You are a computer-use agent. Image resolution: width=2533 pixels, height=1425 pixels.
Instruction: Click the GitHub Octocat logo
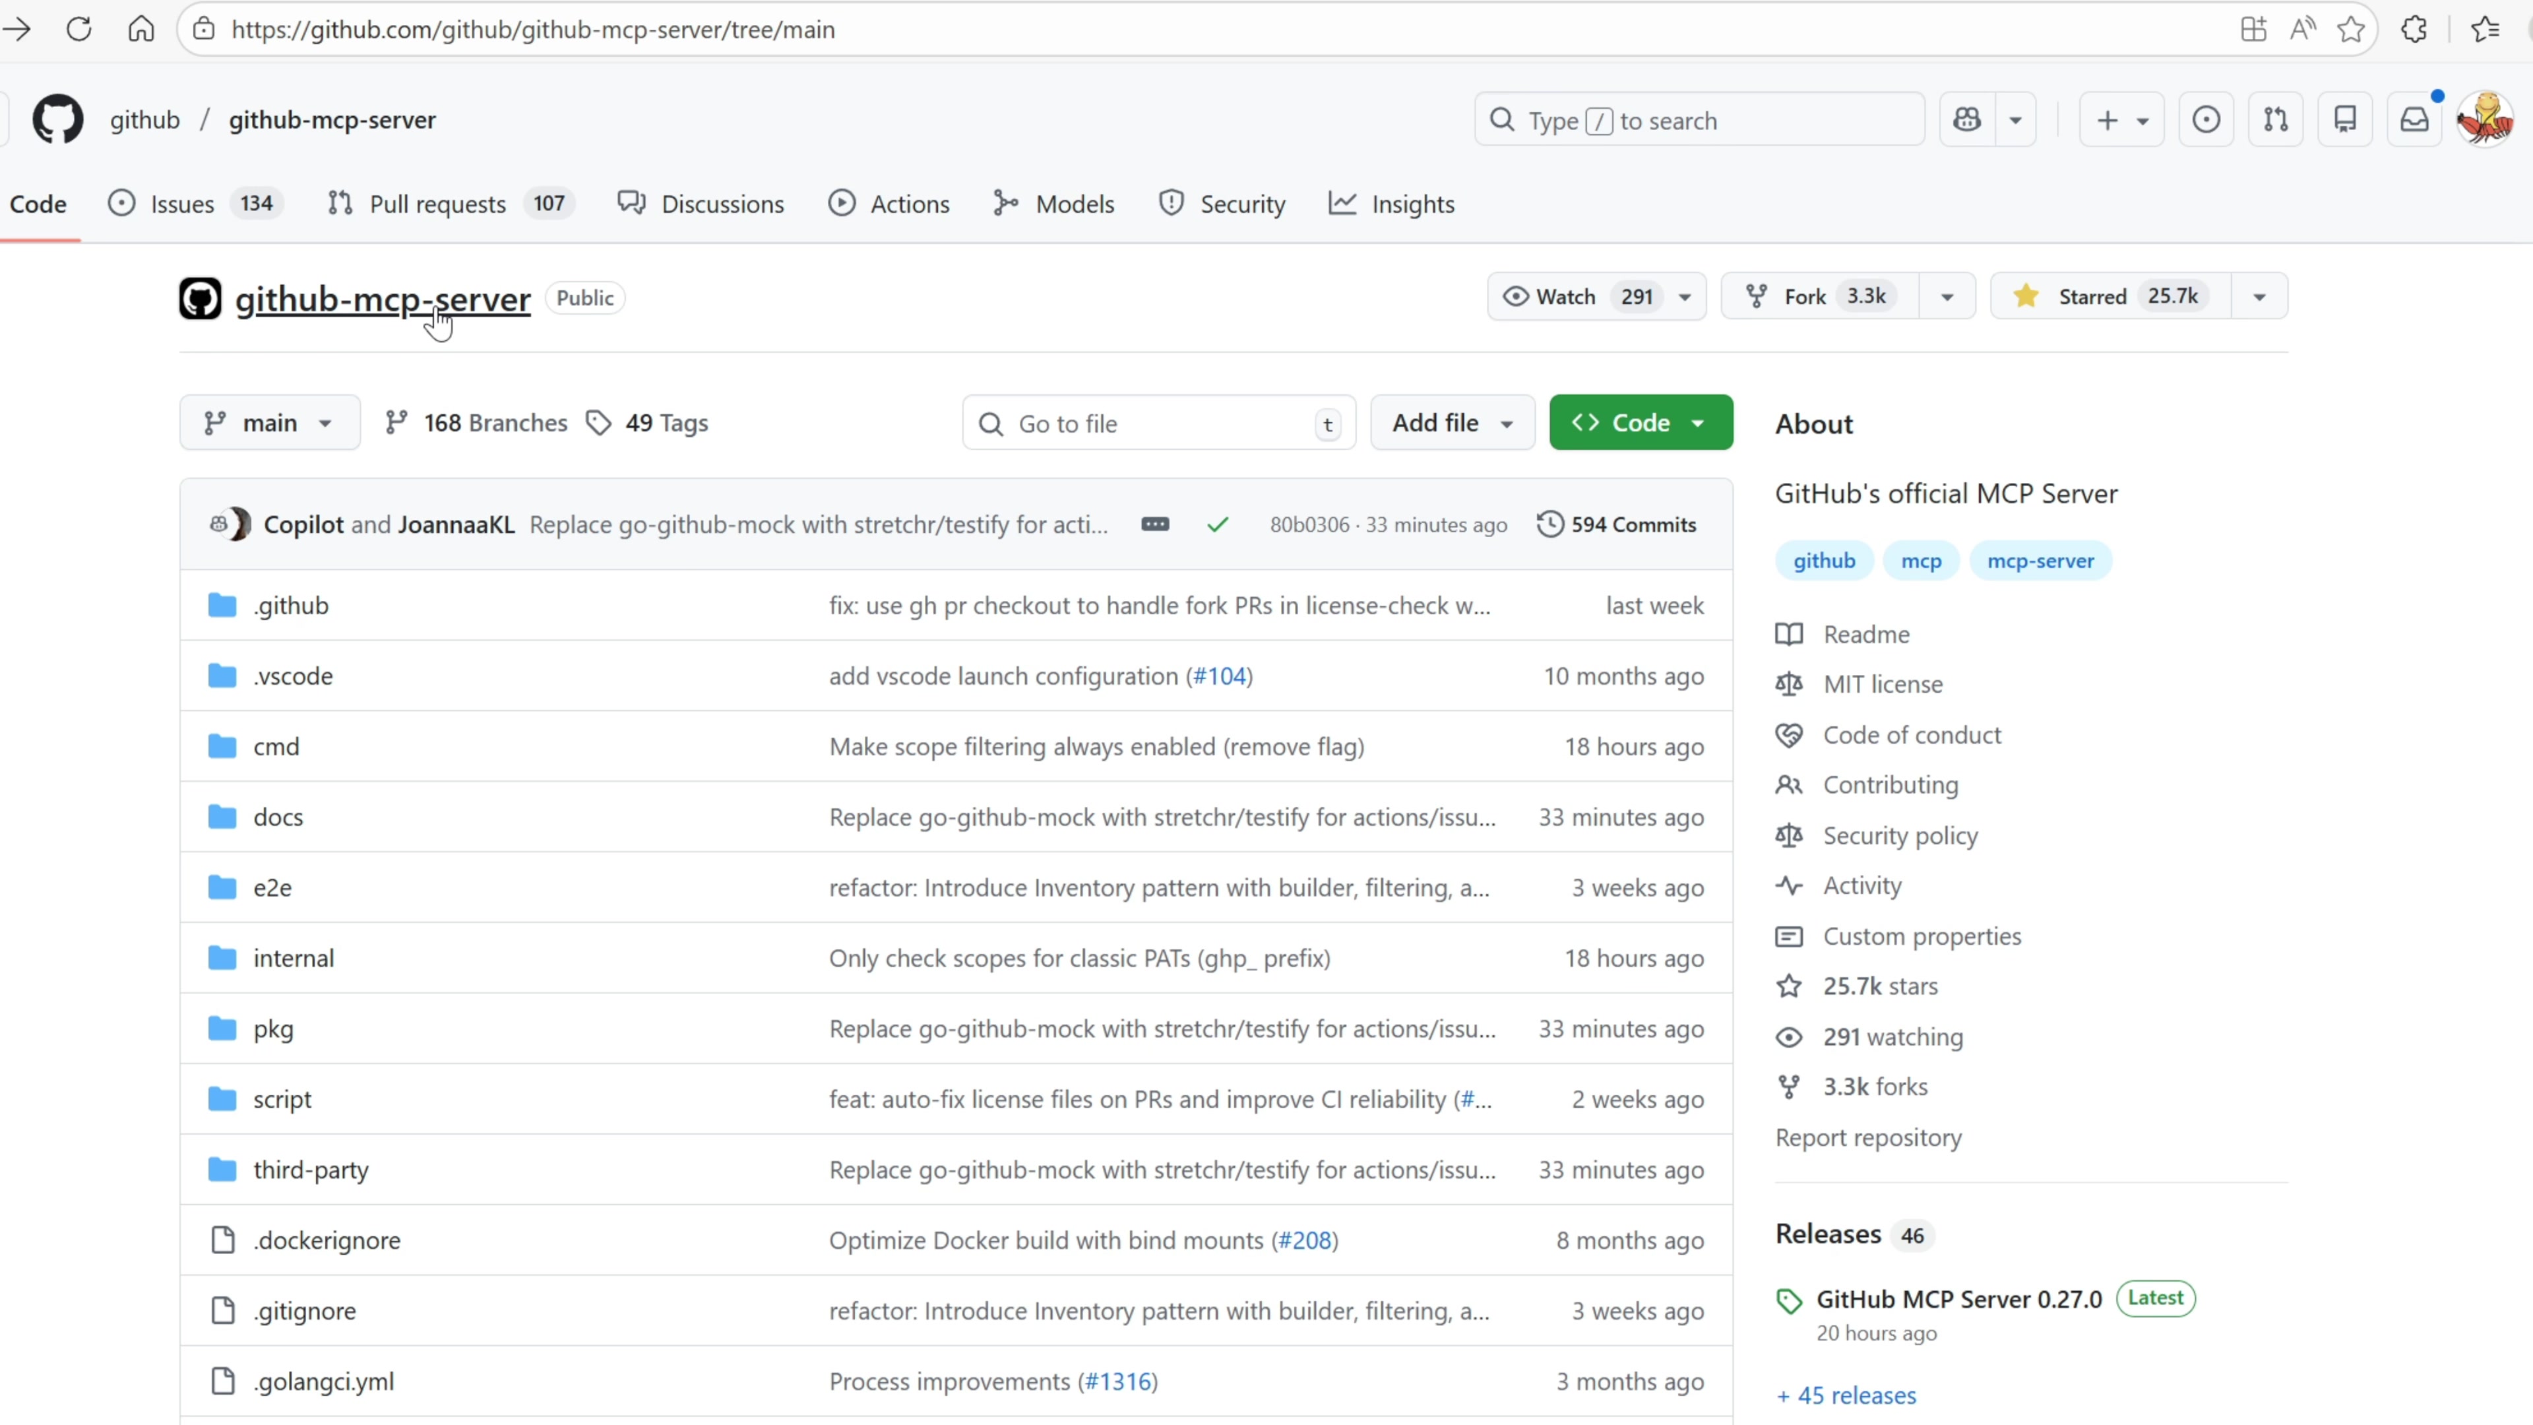click(58, 120)
